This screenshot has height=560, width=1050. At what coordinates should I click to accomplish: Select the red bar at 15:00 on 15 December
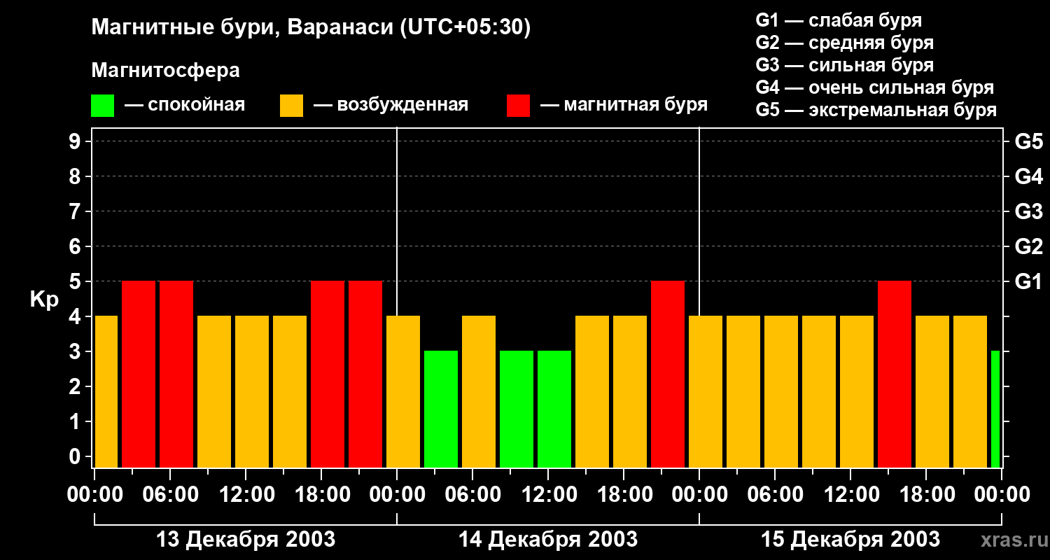pyautogui.click(x=895, y=374)
